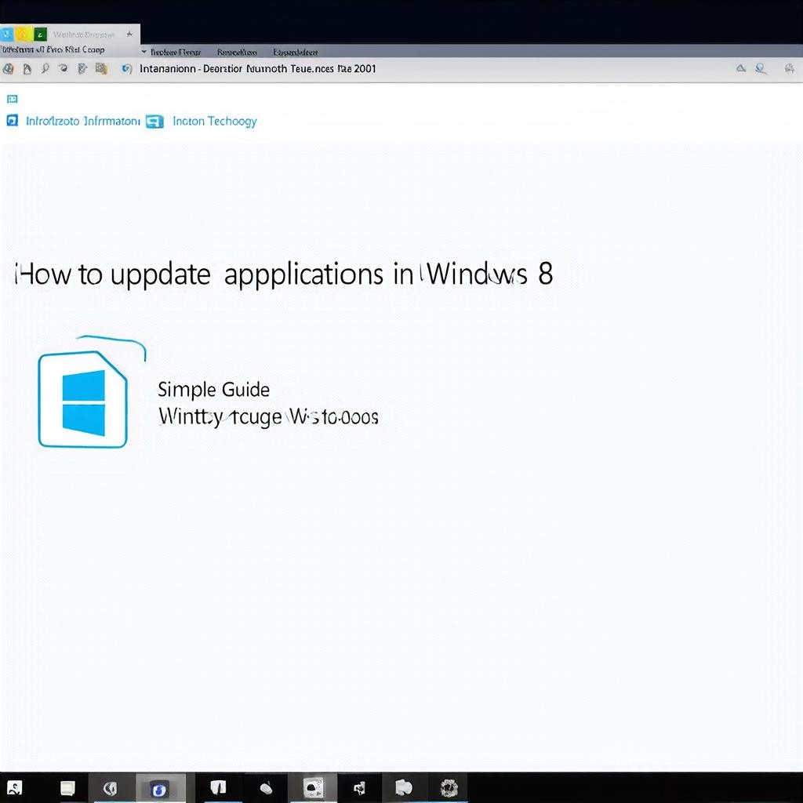Click the magnifier icon in the left toolbar
803x803 pixels.
[45, 69]
